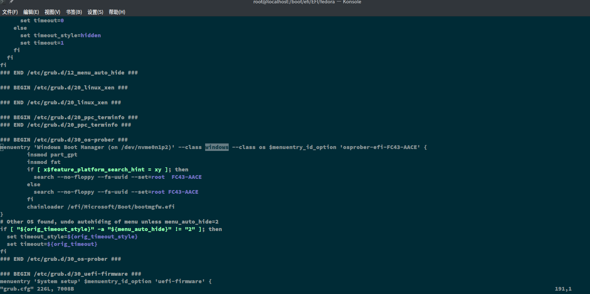Click the cursor position indicator "191,1"

(563, 289)
